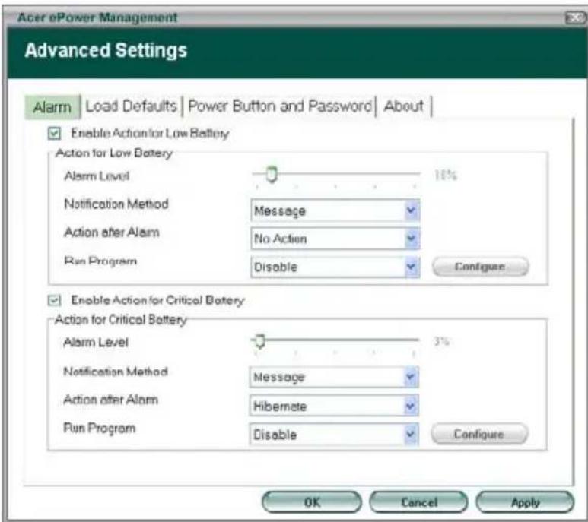Confirm settings with the OK button

(312, 502)
